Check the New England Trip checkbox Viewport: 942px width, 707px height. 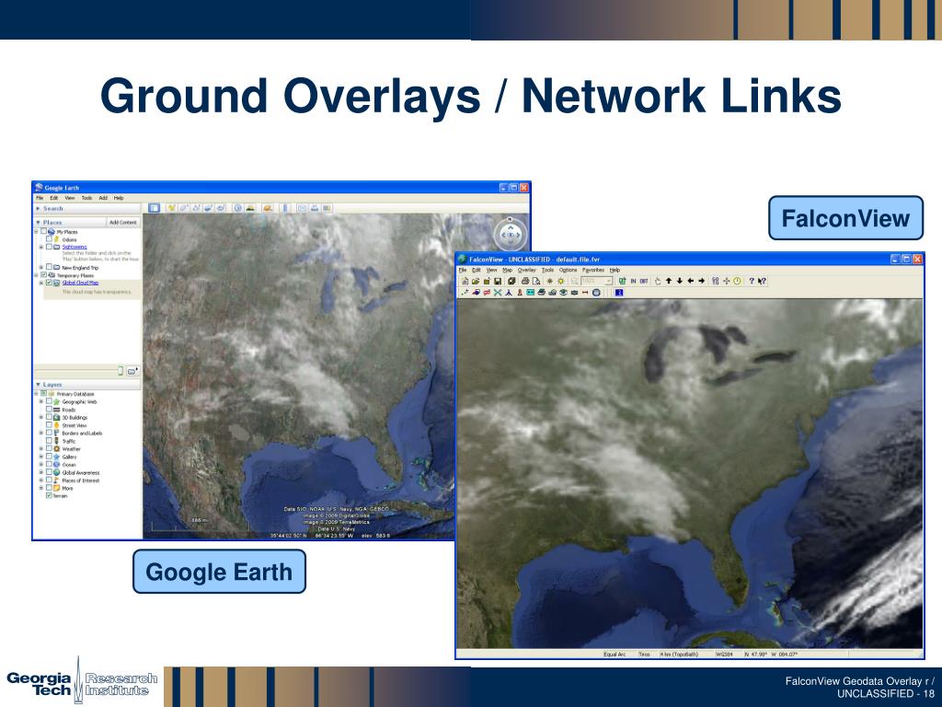[50, 267]
